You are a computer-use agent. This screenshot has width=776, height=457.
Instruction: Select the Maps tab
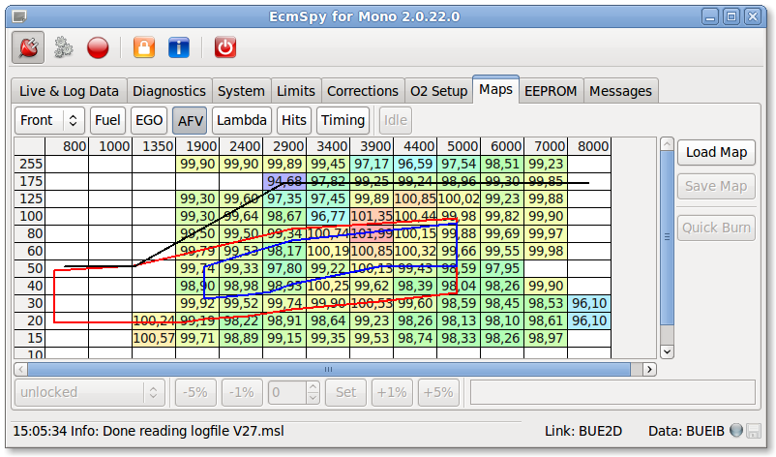(x=496, y=90)
